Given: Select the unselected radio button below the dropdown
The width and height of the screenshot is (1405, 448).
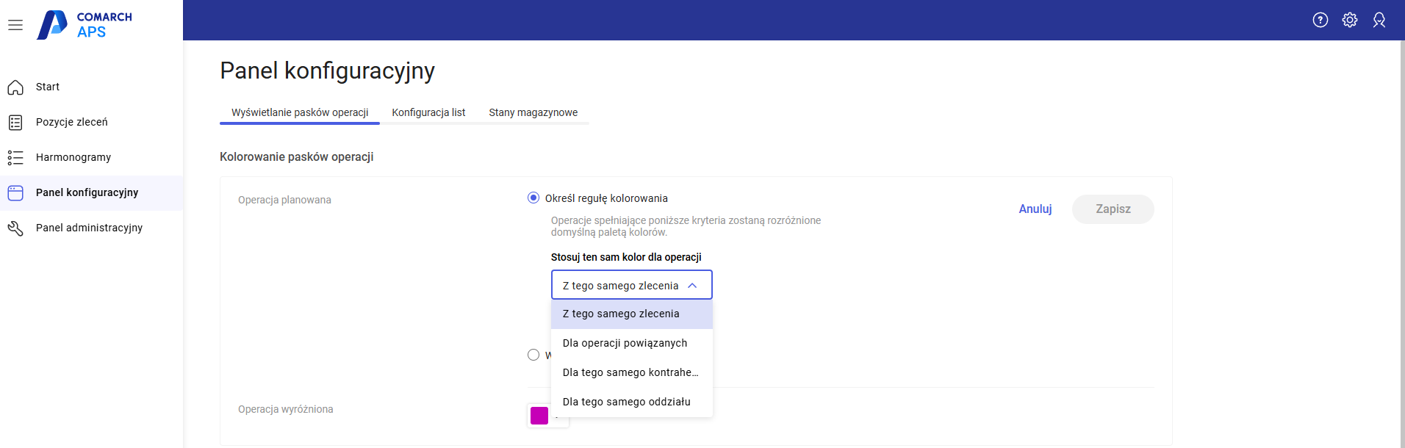Looking at the screenshot, I should (x=533, y=355).
